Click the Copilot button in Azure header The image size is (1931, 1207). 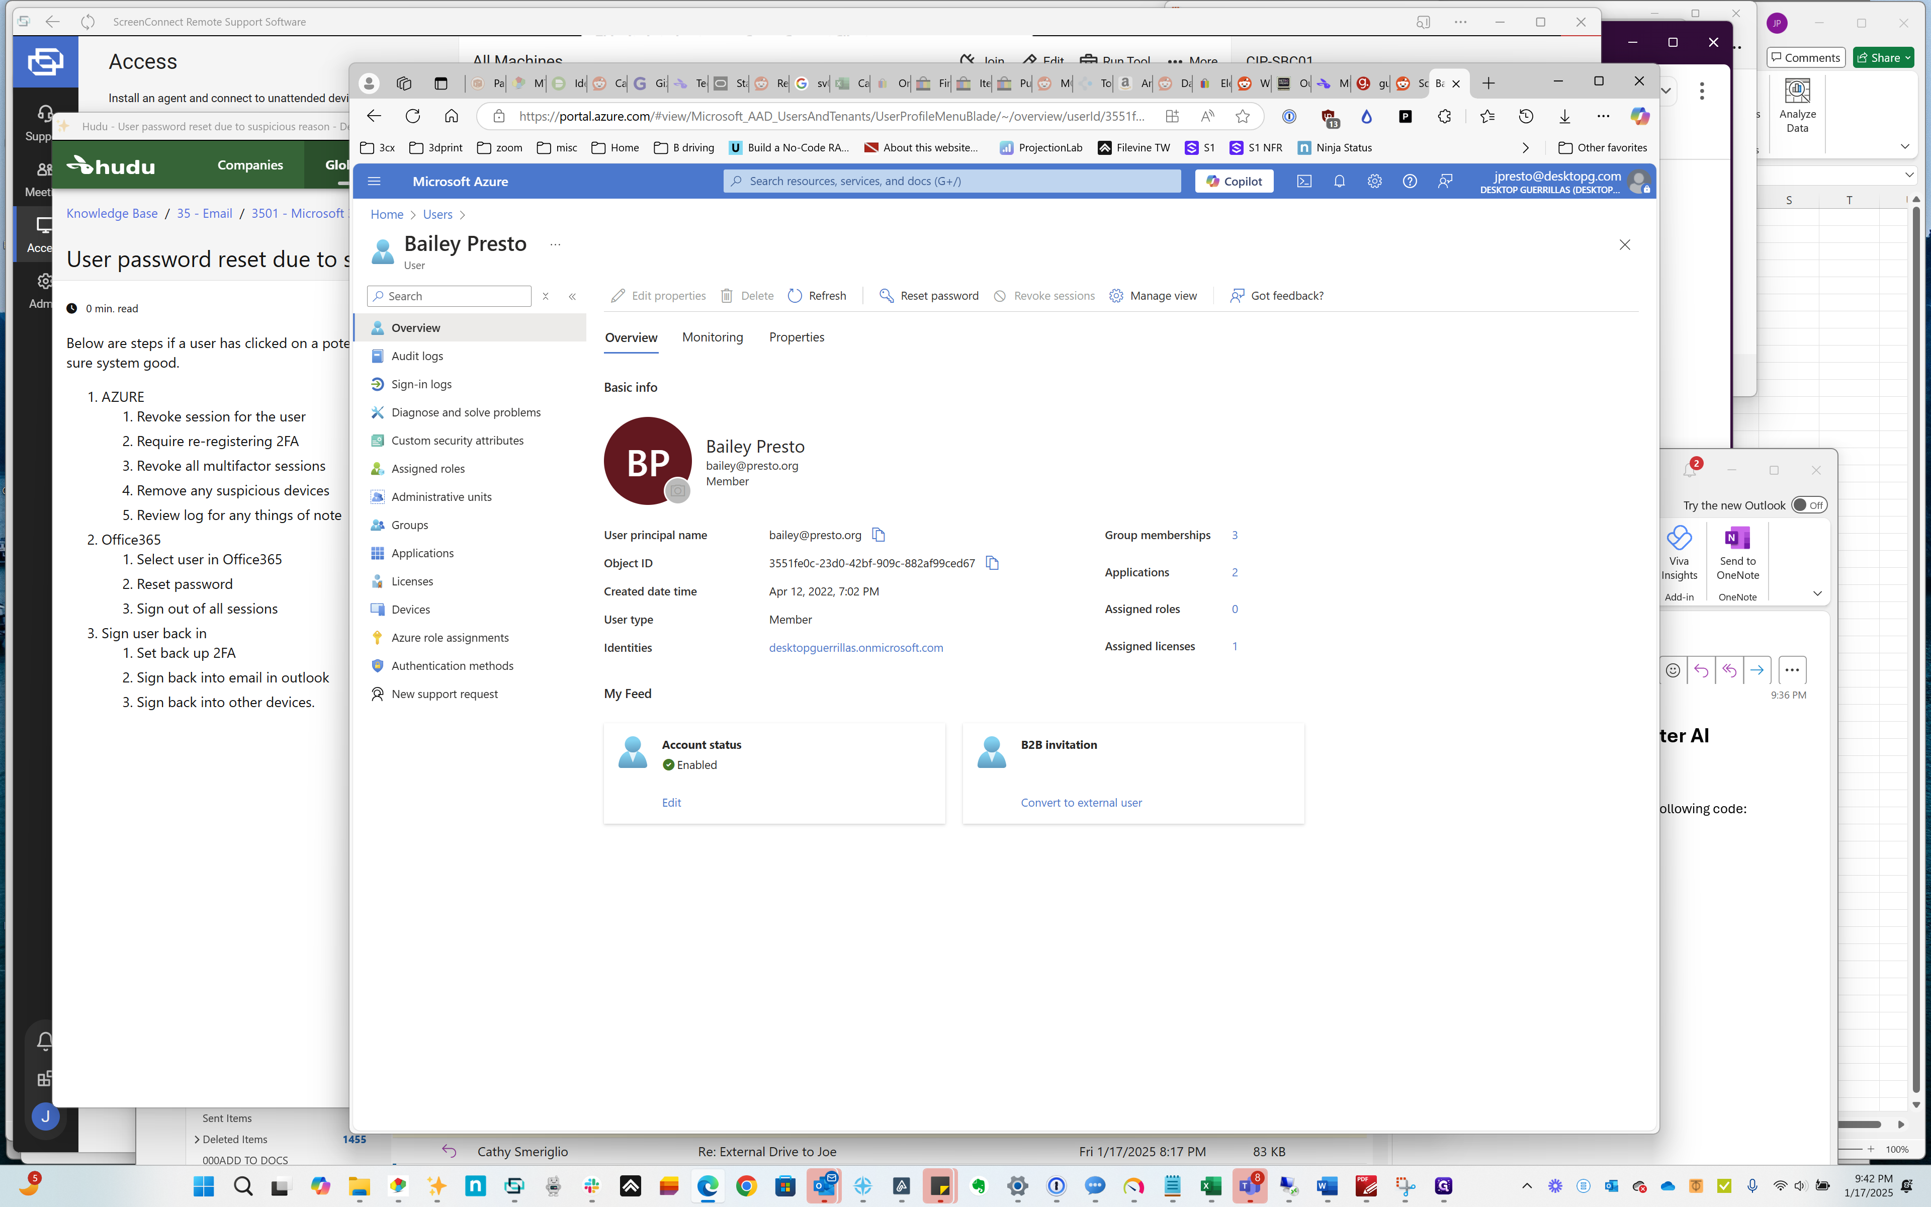(1234, 181)
